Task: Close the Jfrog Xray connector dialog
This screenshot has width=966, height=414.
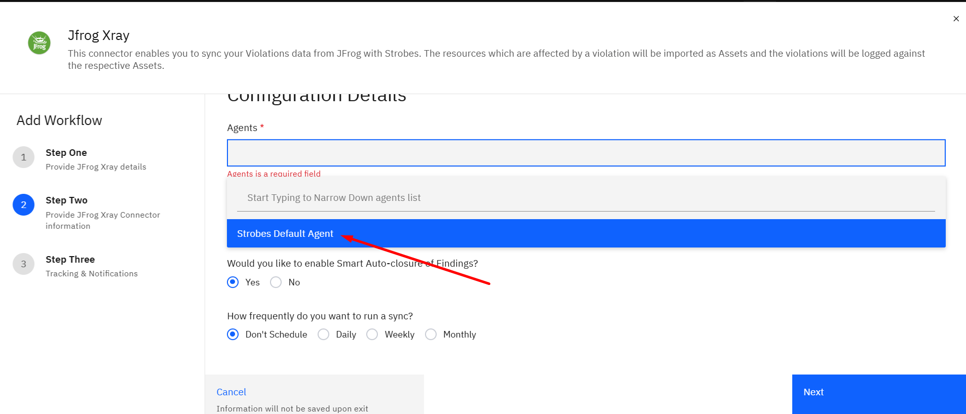Action: 956,19
